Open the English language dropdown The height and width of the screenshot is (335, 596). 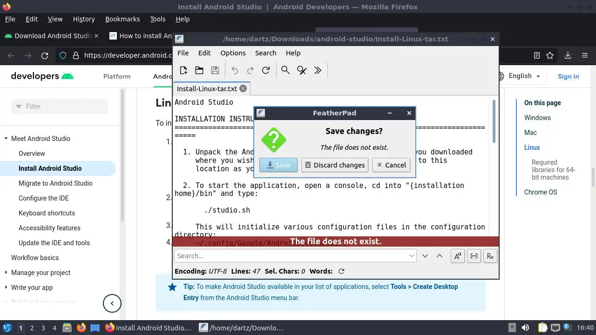[x=520, y=76]
